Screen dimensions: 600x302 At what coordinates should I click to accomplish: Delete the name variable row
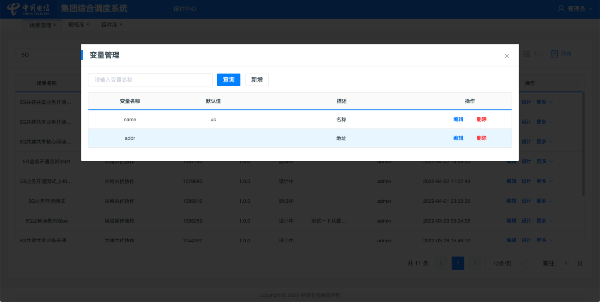pos(482,119)
